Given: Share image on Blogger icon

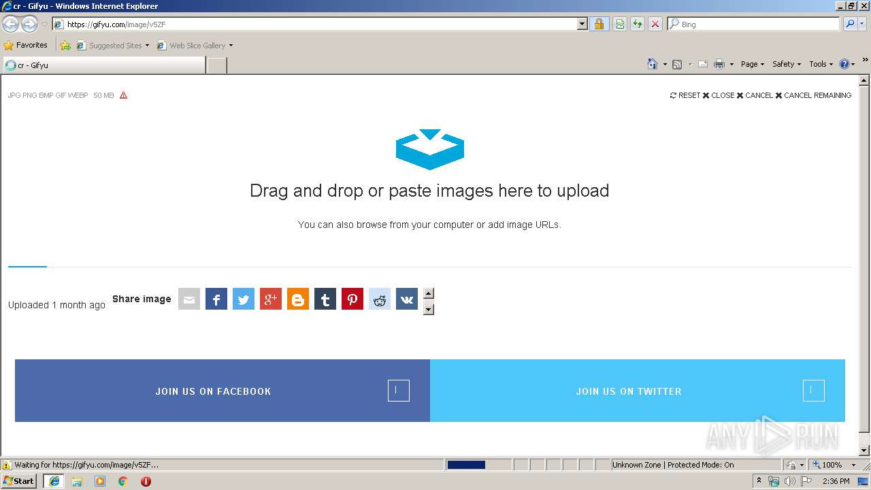Looking at the screenshot, I should tap(298, 299).
